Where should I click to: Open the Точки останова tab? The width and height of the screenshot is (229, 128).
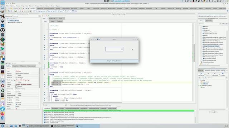coord(112,108)
